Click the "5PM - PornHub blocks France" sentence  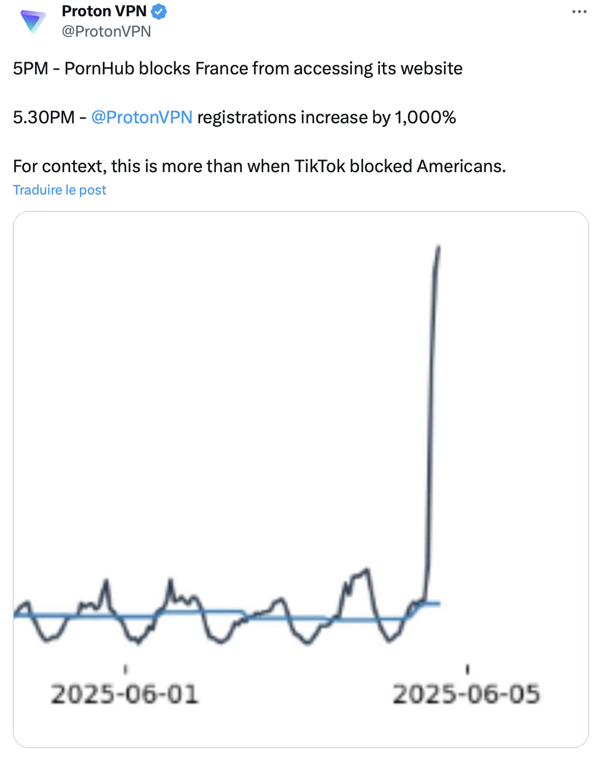point(237,68)
